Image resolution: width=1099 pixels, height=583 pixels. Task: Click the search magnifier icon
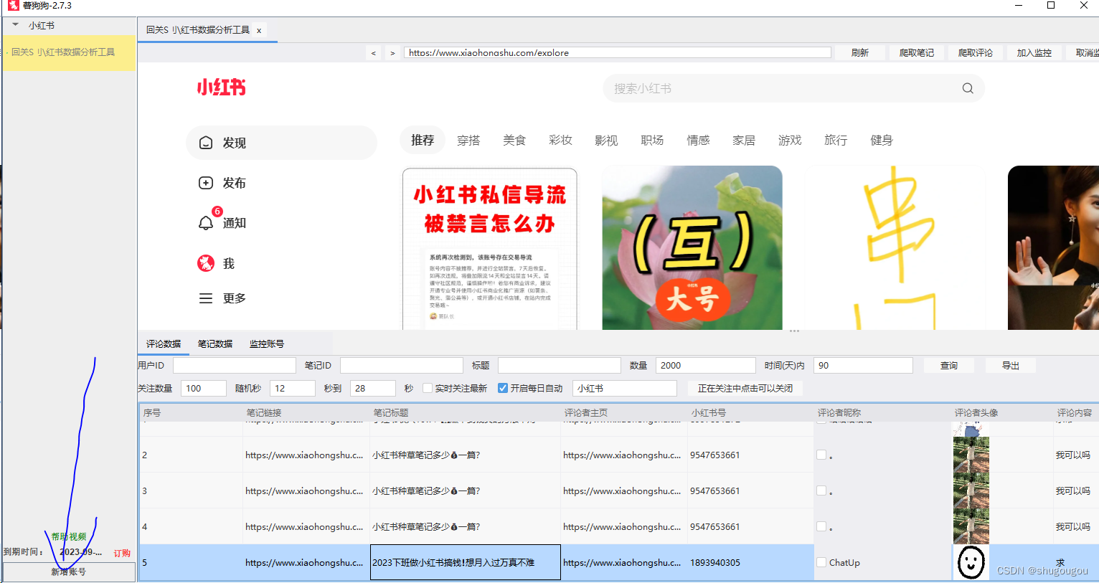pyautogui.click(x=968, y=88)
